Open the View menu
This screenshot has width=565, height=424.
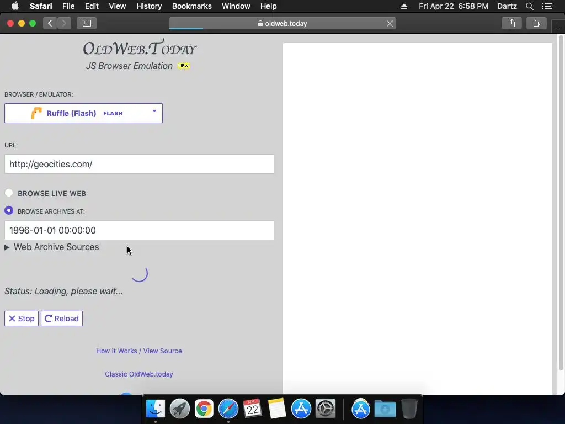point(117,6)
